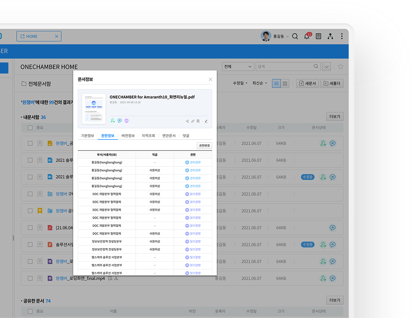Click the purple shield icon in 문서정보
Viewport: 412px width, 318px height.
point(127,121)
